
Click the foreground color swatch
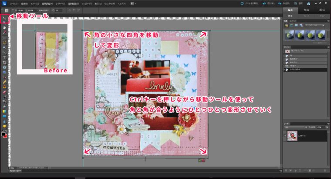point(3,133)
